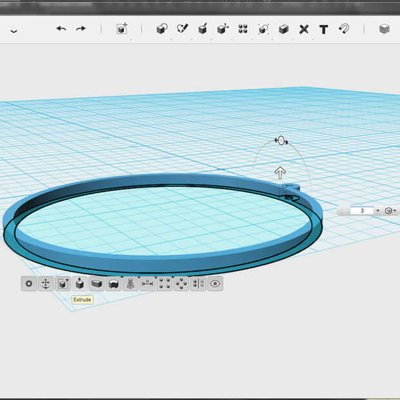
Task: Toggle the Snap magnet tool
Action: [x=345, y=29]
